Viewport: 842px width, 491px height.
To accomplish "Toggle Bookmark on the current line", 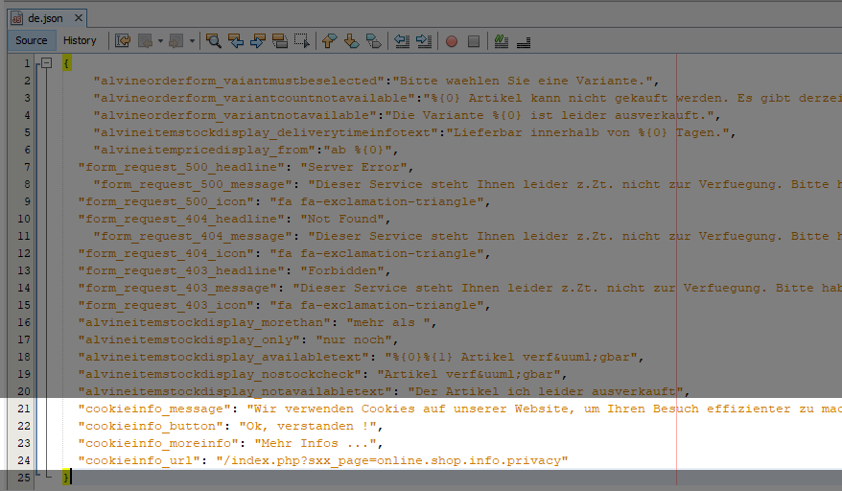I will coord(373,41).
